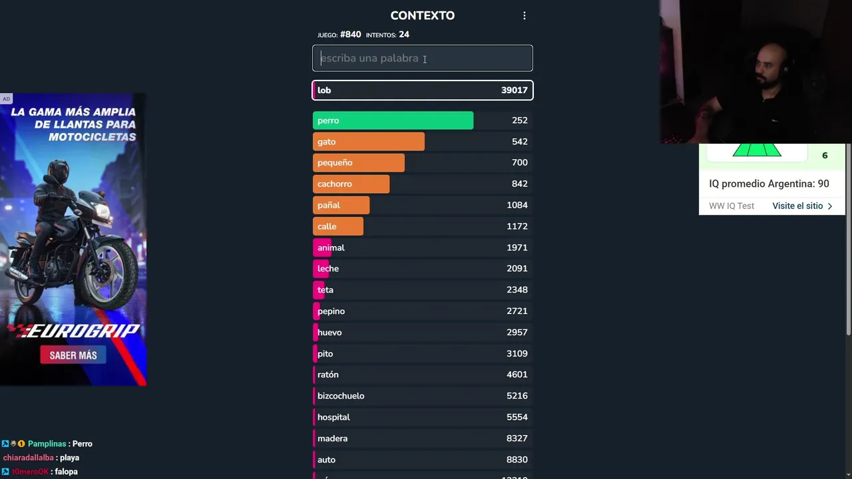Select the 'perro' guess row
Screen dimensions: 852x479
(422, 120)
